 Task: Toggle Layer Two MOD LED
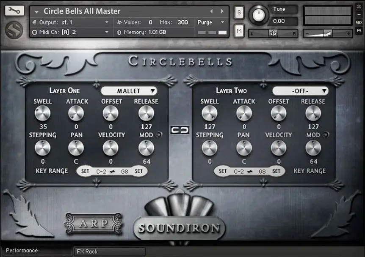[x=326, y=134]
